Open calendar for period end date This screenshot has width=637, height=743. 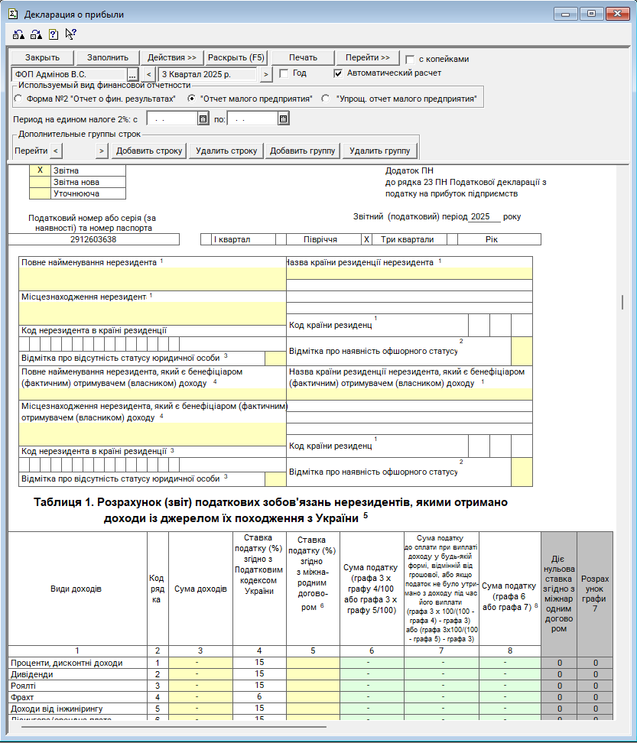coord(283,118)
